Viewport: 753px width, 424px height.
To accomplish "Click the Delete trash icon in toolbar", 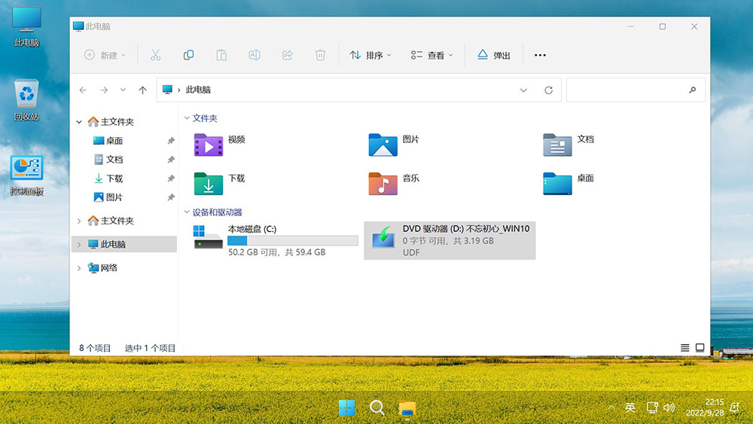I will (320, 55).
